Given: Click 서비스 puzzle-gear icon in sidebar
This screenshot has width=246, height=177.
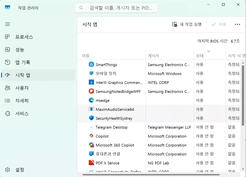Looking at the screenshot, I should (x=7, y=113).
